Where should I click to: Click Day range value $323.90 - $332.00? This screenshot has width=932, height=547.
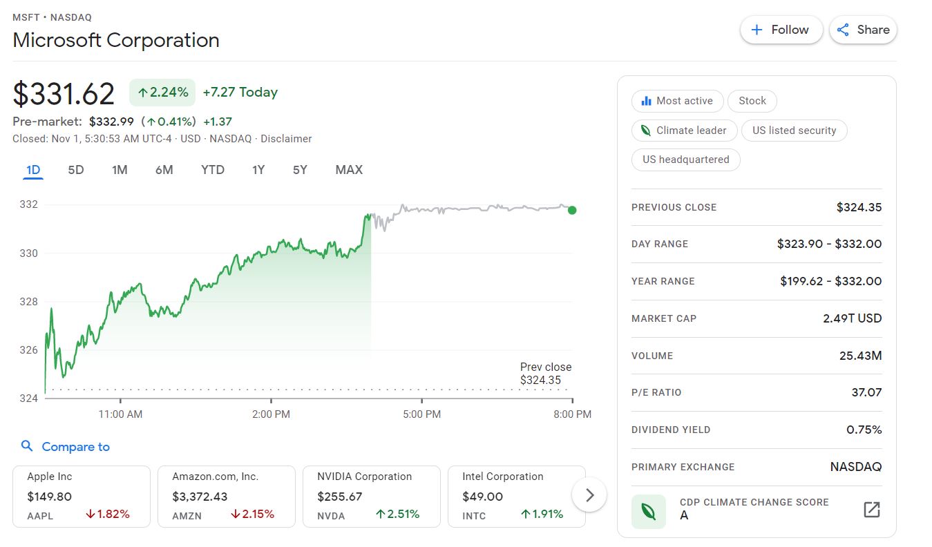tap(829, 244)
